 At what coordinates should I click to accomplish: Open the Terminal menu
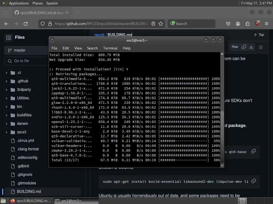pos(110,48)
